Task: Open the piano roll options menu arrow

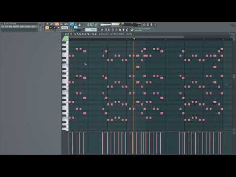Action: [63, 34]
